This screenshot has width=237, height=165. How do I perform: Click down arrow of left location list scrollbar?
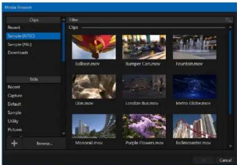coord(64,133)
